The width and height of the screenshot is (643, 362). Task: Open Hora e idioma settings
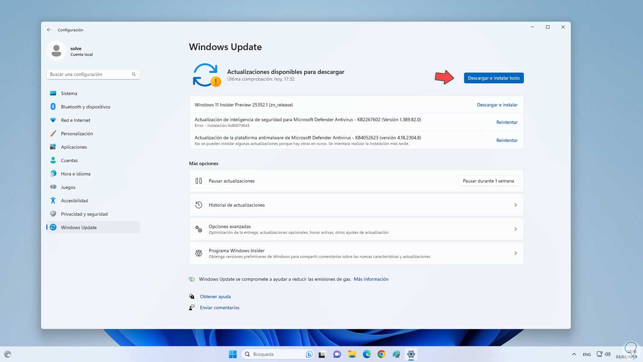(93, 174)
